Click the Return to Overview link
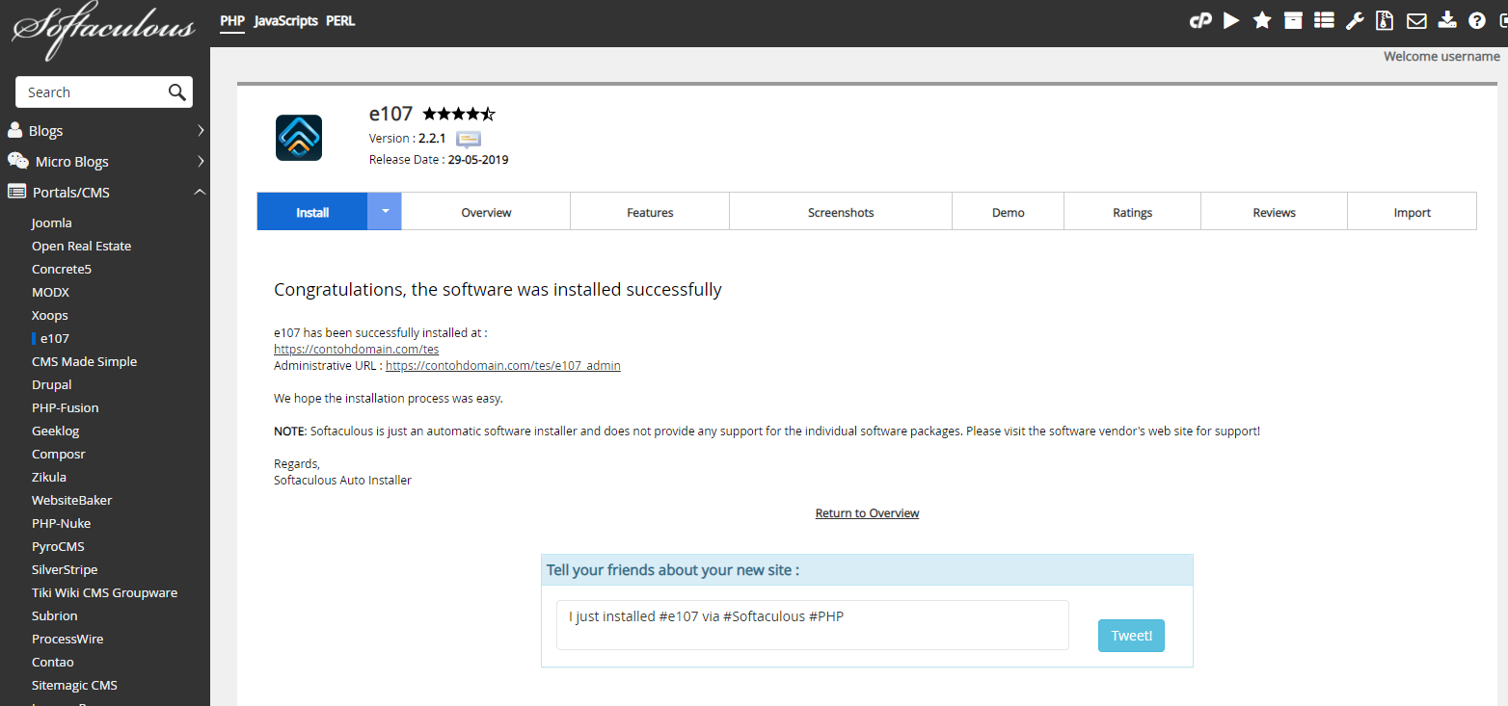The height and width of the screenshot is (706, 1508). pos(867,513)
